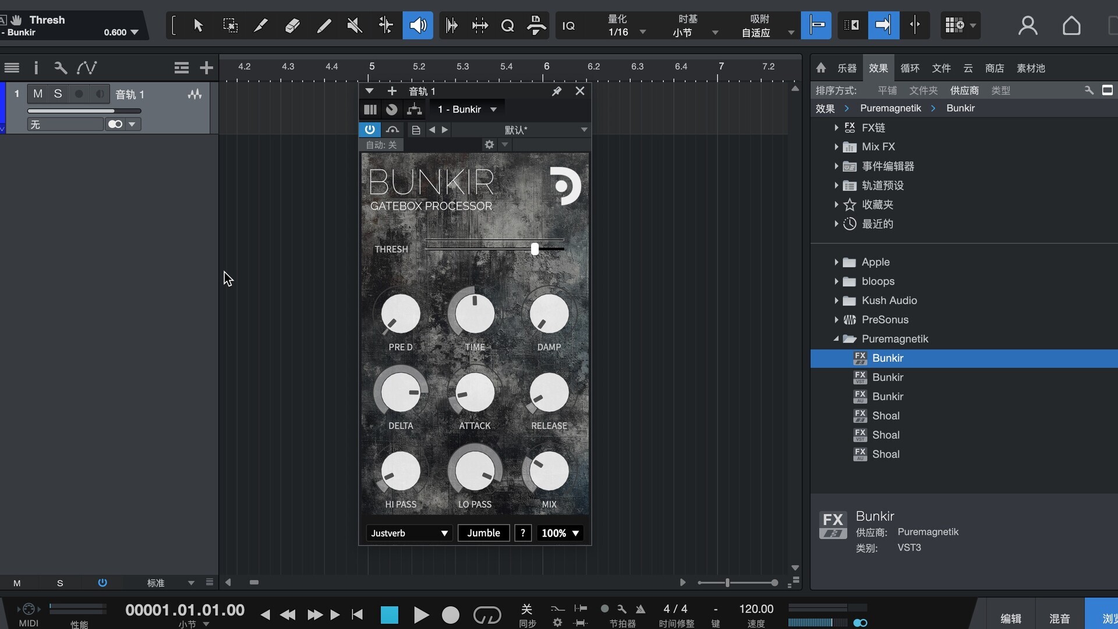This screenshot has height=629, width=1118.
Task: Open plugin routing/sidechain icon
Action: tap(414, 109)
